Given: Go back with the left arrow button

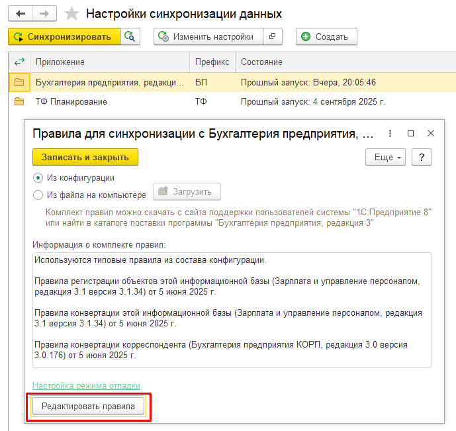Looking at the screenshot, I should pos(21,14).
